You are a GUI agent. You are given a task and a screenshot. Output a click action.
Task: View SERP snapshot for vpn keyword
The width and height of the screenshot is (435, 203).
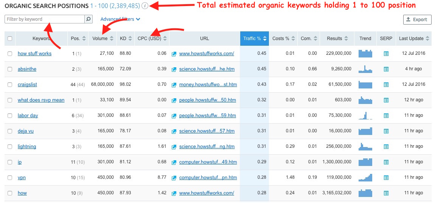pos(386,178)
